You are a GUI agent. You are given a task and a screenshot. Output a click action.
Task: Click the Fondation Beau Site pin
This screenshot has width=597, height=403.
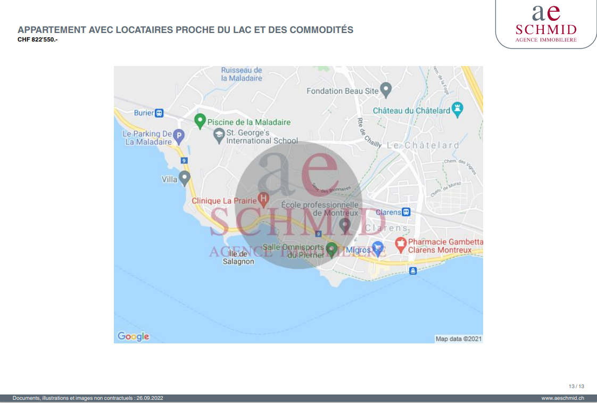coord(386,90)
